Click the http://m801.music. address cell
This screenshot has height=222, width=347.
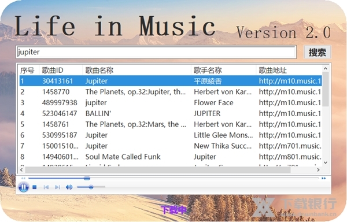[x=290, y=157]
